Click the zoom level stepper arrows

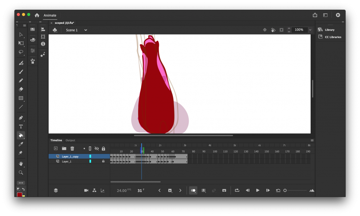(289, 30)
